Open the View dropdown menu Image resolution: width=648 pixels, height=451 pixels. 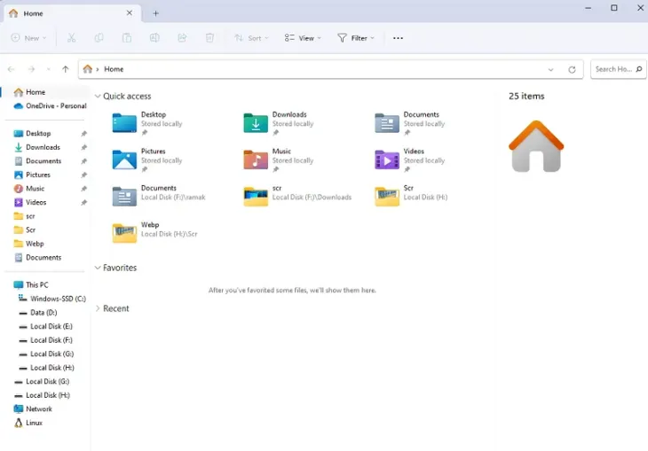point(303,38)
